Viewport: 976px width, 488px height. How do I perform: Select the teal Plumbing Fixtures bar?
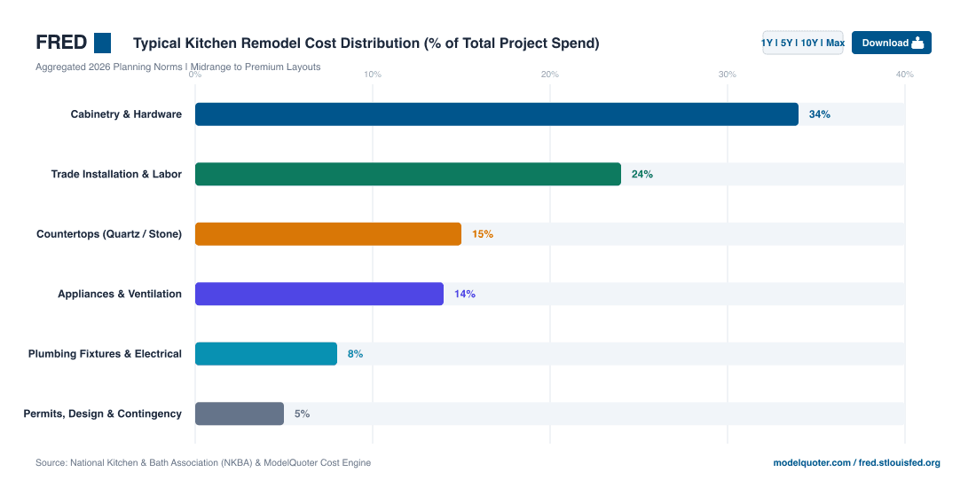[266, 353]
